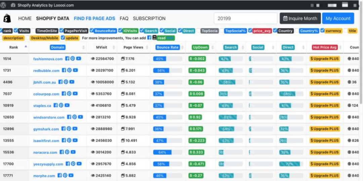Toggle the PagePerVisit column checkbox
Viewport: 363px width, 181px height.
tap(61, 31)
